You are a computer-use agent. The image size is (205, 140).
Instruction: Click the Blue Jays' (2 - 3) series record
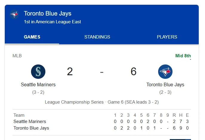pyautogui.click(x=165, y=92)
